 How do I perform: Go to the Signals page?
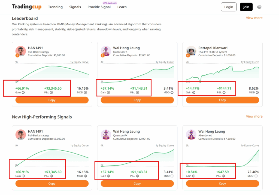pyautogui.click(x=75, y=7)
